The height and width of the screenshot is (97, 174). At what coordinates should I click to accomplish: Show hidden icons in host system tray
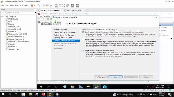point(138,94)
